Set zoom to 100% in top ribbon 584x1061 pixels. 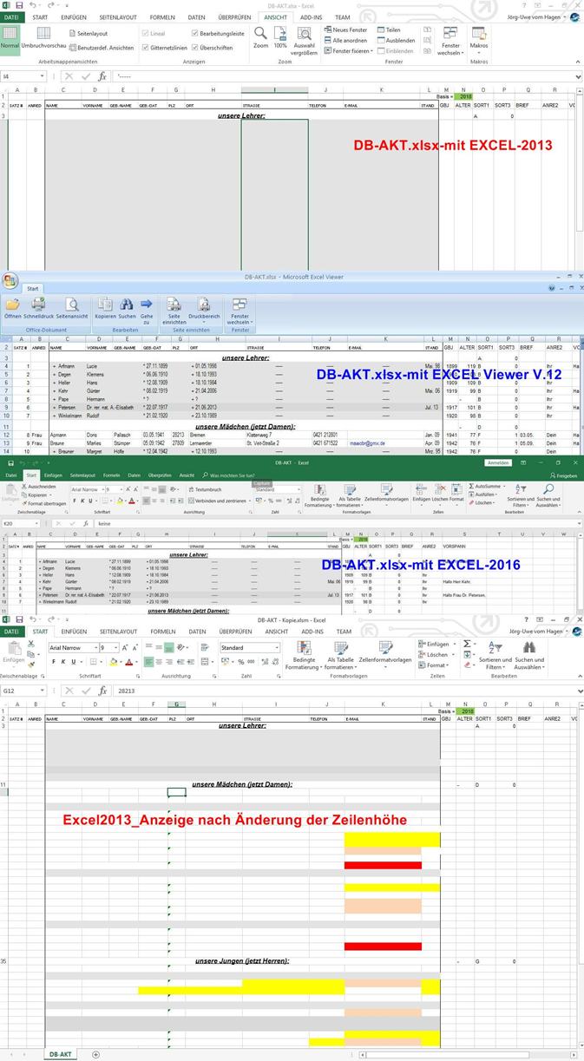[280, 37]
